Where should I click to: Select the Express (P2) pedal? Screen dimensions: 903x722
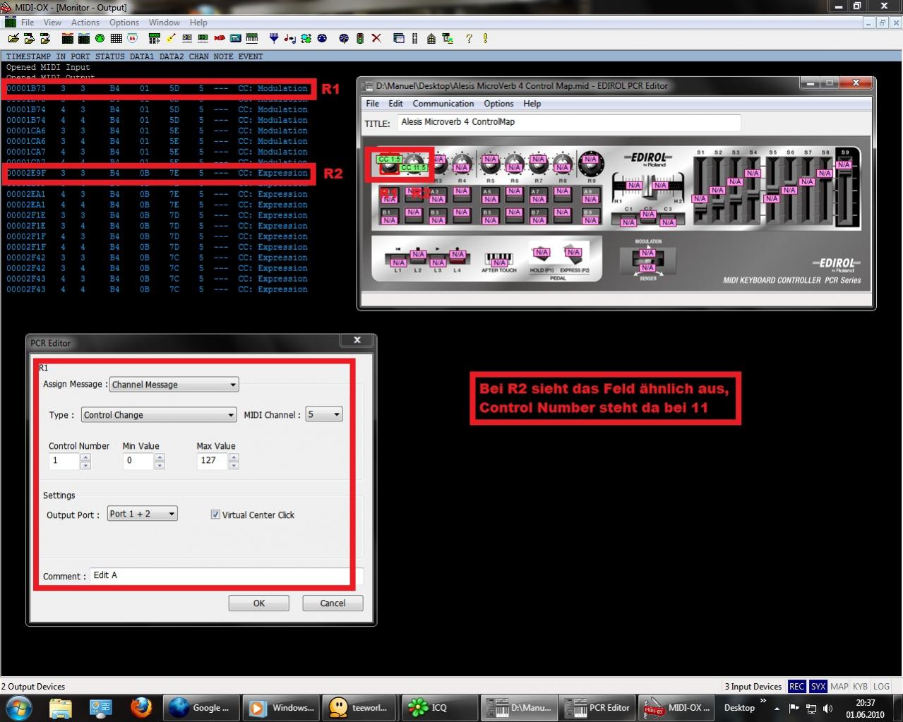tap(573, 255)
